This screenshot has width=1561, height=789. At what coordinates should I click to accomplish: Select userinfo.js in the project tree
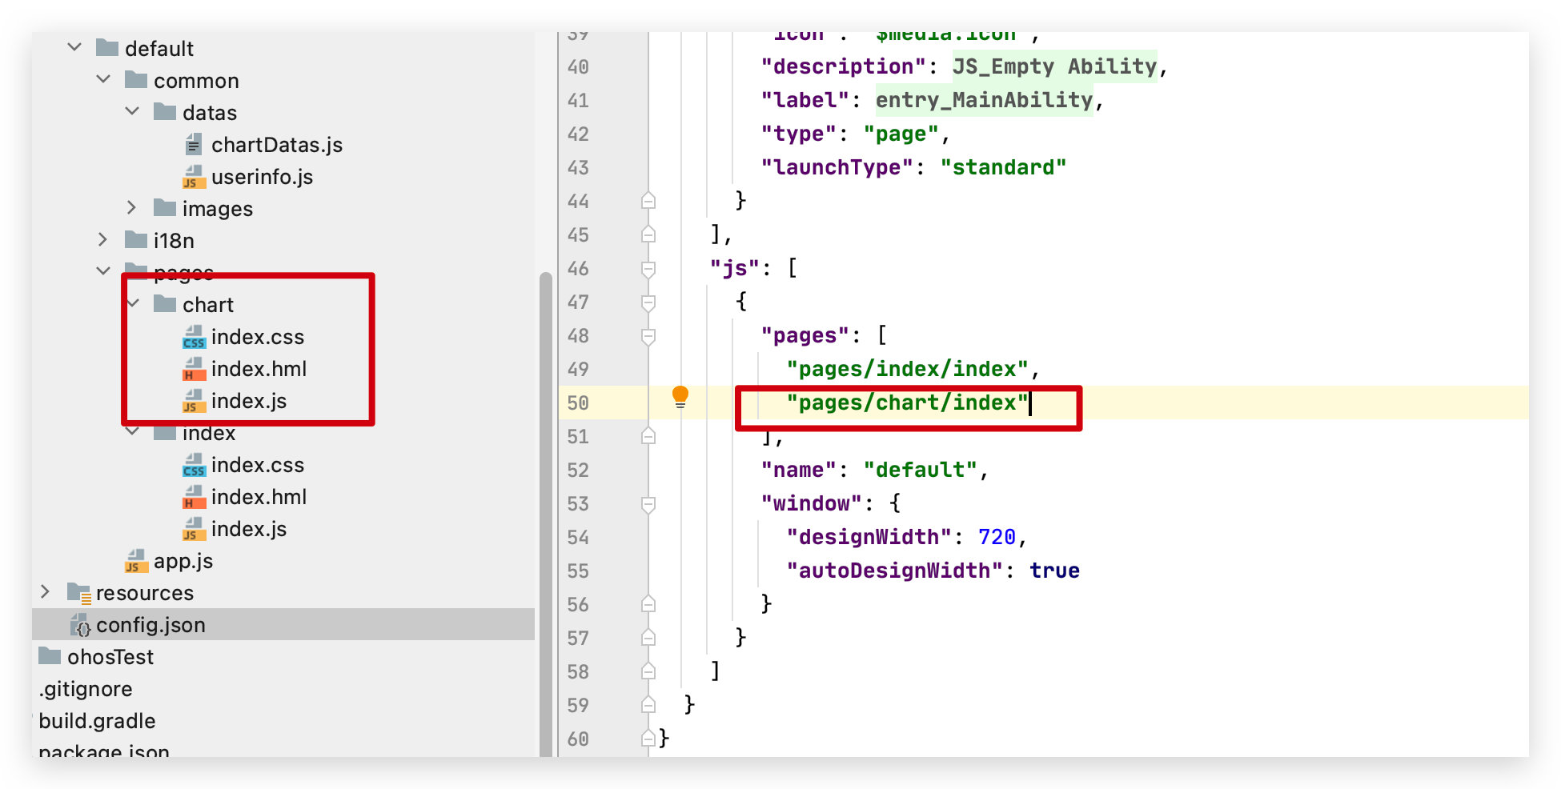coord(262,176)
